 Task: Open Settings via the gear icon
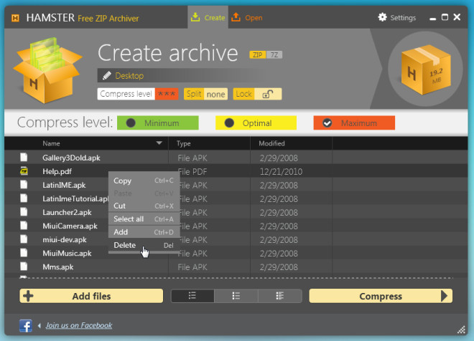click(382, 17)
